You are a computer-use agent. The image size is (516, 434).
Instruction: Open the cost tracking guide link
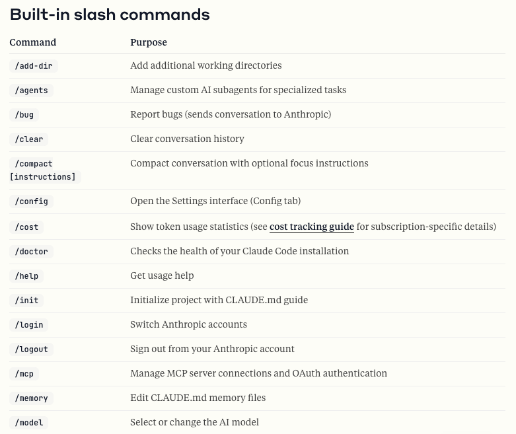(x=312, y=227)
